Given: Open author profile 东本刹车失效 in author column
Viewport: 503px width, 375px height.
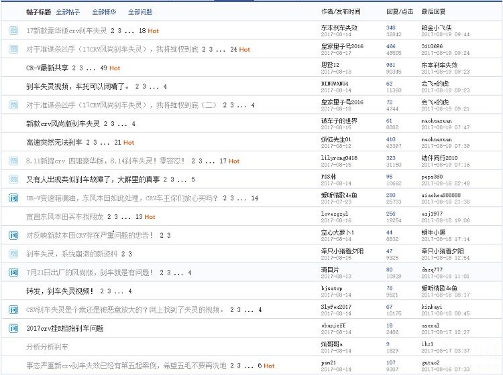Looking at the screenshot, I should 339,27.
